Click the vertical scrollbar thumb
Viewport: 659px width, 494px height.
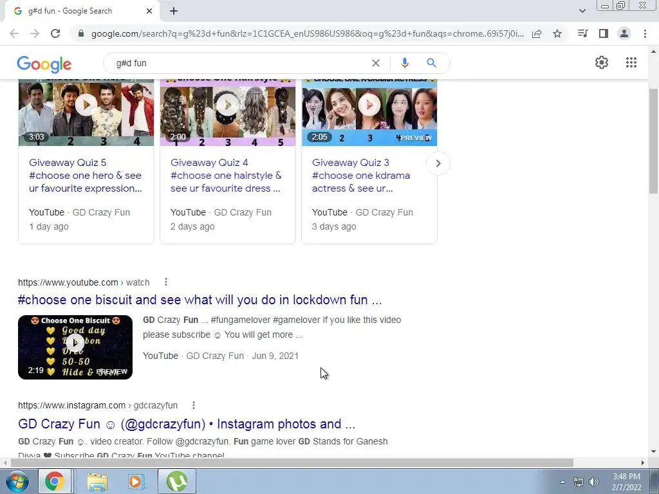(x=653, y=141)
